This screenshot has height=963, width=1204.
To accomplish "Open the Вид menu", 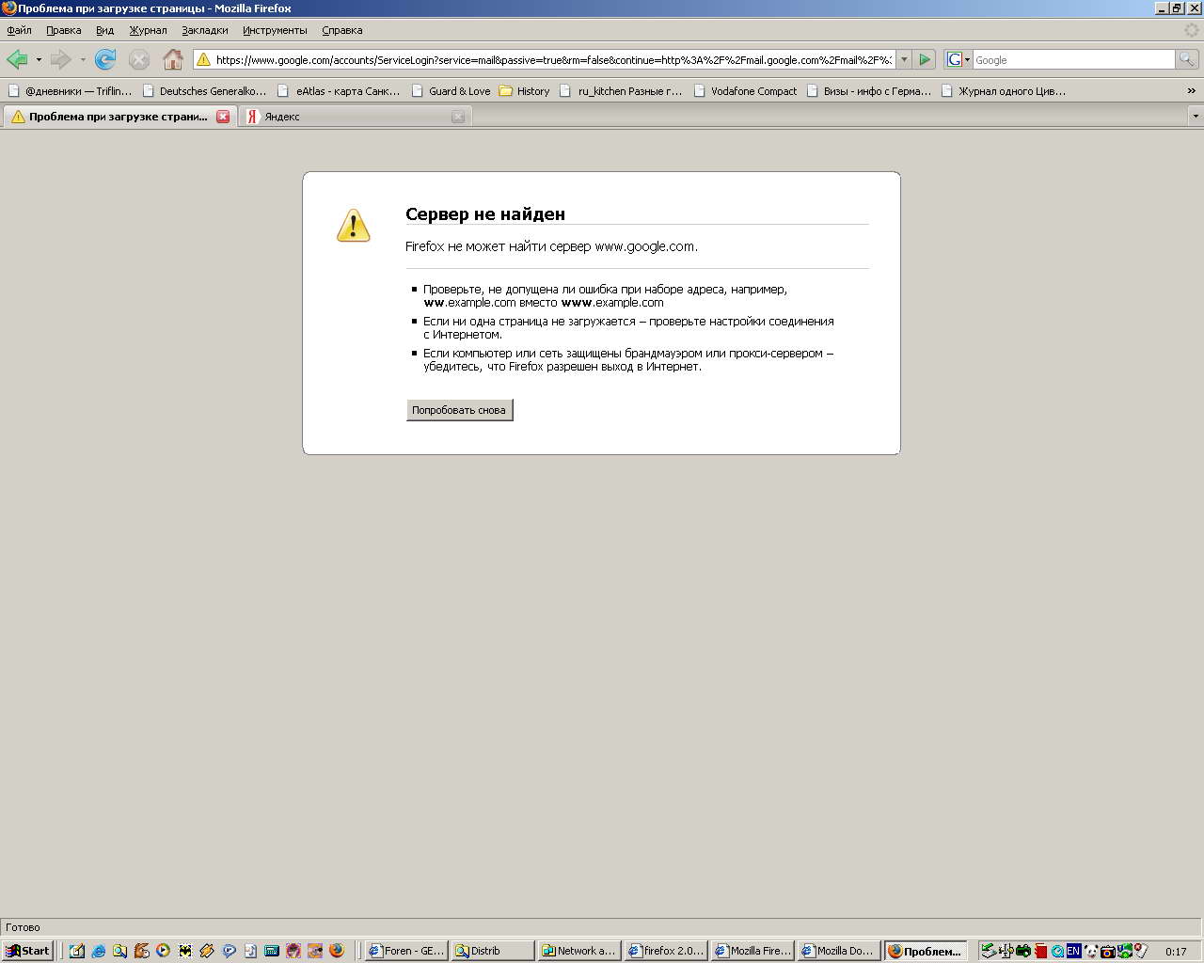I will (x=104, y=30).
